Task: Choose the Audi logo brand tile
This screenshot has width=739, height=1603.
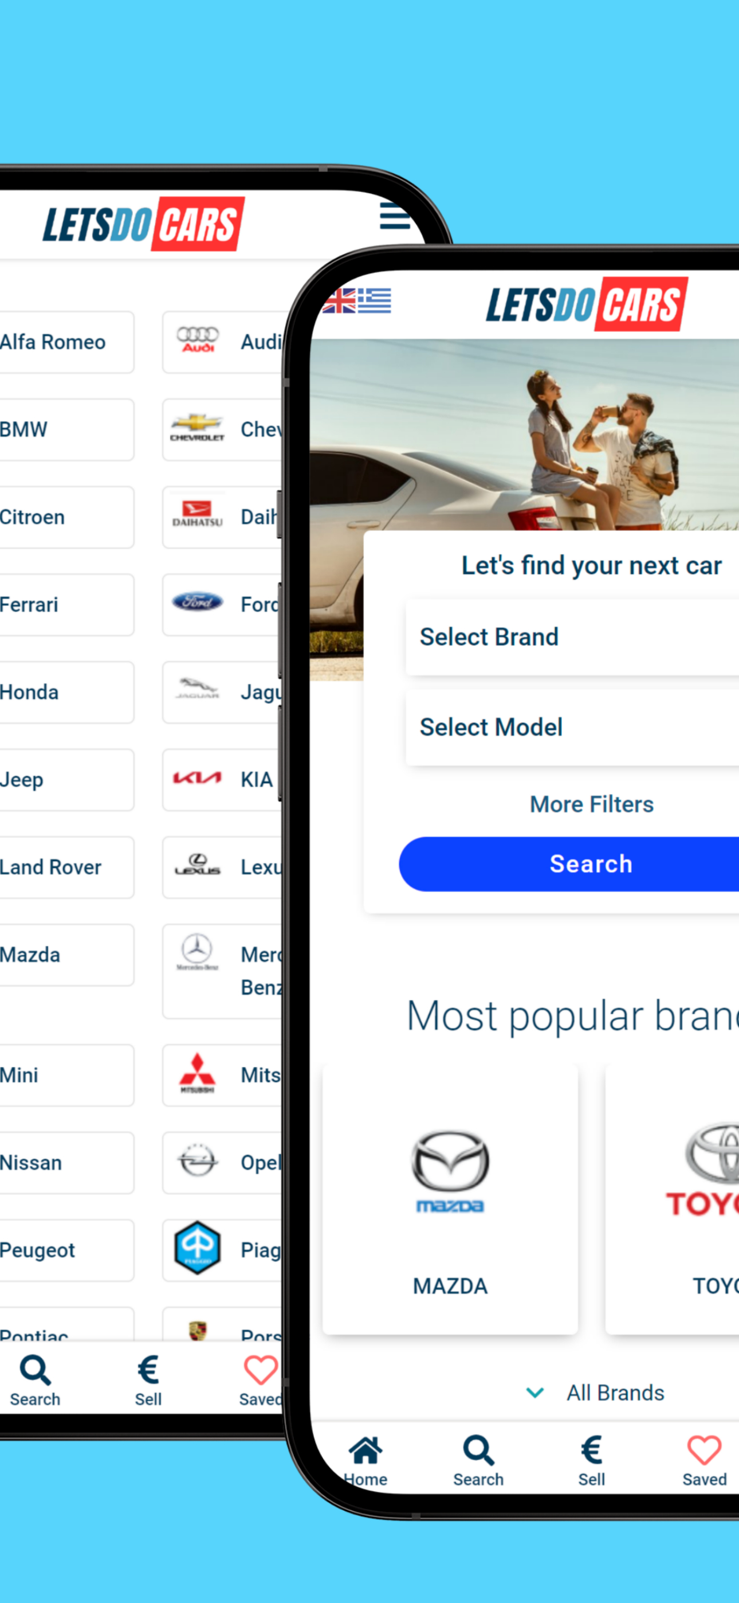Action: 222,342
